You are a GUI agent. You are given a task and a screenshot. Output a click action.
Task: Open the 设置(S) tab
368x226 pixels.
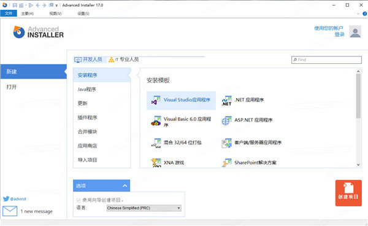pos(83,14)
